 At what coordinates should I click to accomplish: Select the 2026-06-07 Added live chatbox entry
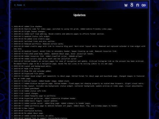click(x=28, y=26)
